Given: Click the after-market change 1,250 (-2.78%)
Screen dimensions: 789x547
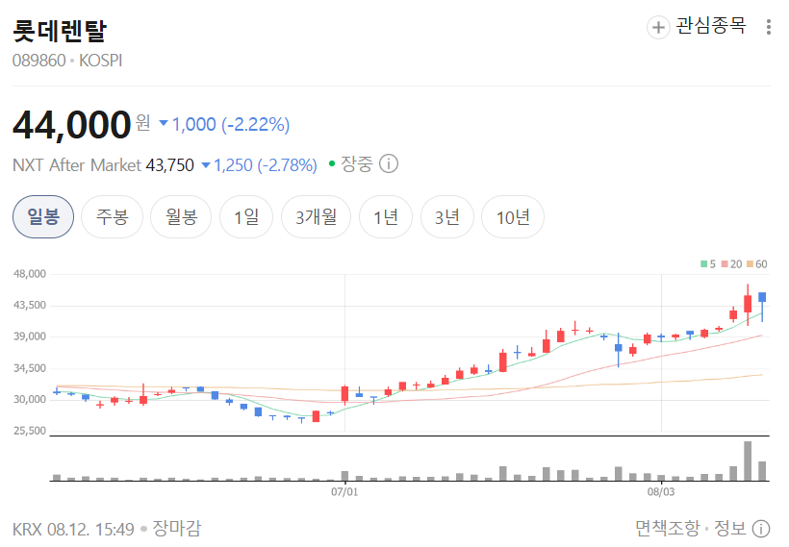Looking at the screenshot, I should (x=259, y=165).
